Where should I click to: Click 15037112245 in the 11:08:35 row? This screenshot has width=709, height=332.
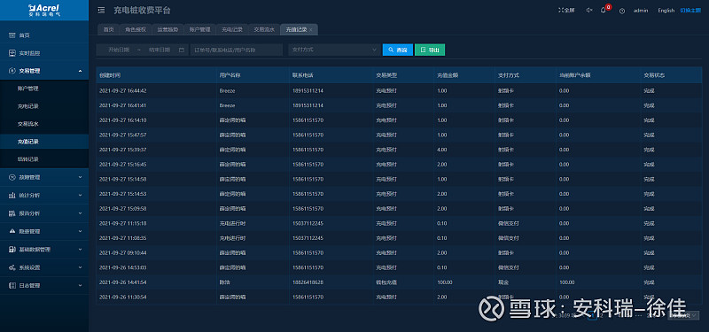pos(308,238)
